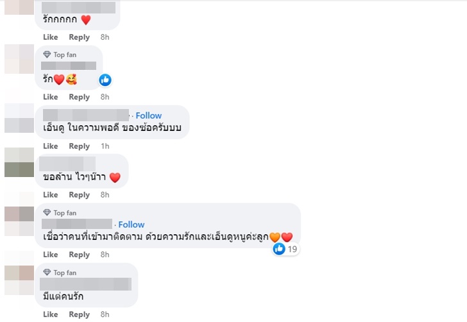Open the 1h timestamp under the "เอ็นดู" comment
The height and width of the screenshot is (322, 467).
click(x=105, y=146)
